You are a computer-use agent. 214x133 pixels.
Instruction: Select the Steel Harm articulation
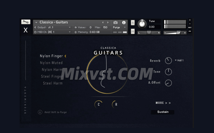[52, 83]
